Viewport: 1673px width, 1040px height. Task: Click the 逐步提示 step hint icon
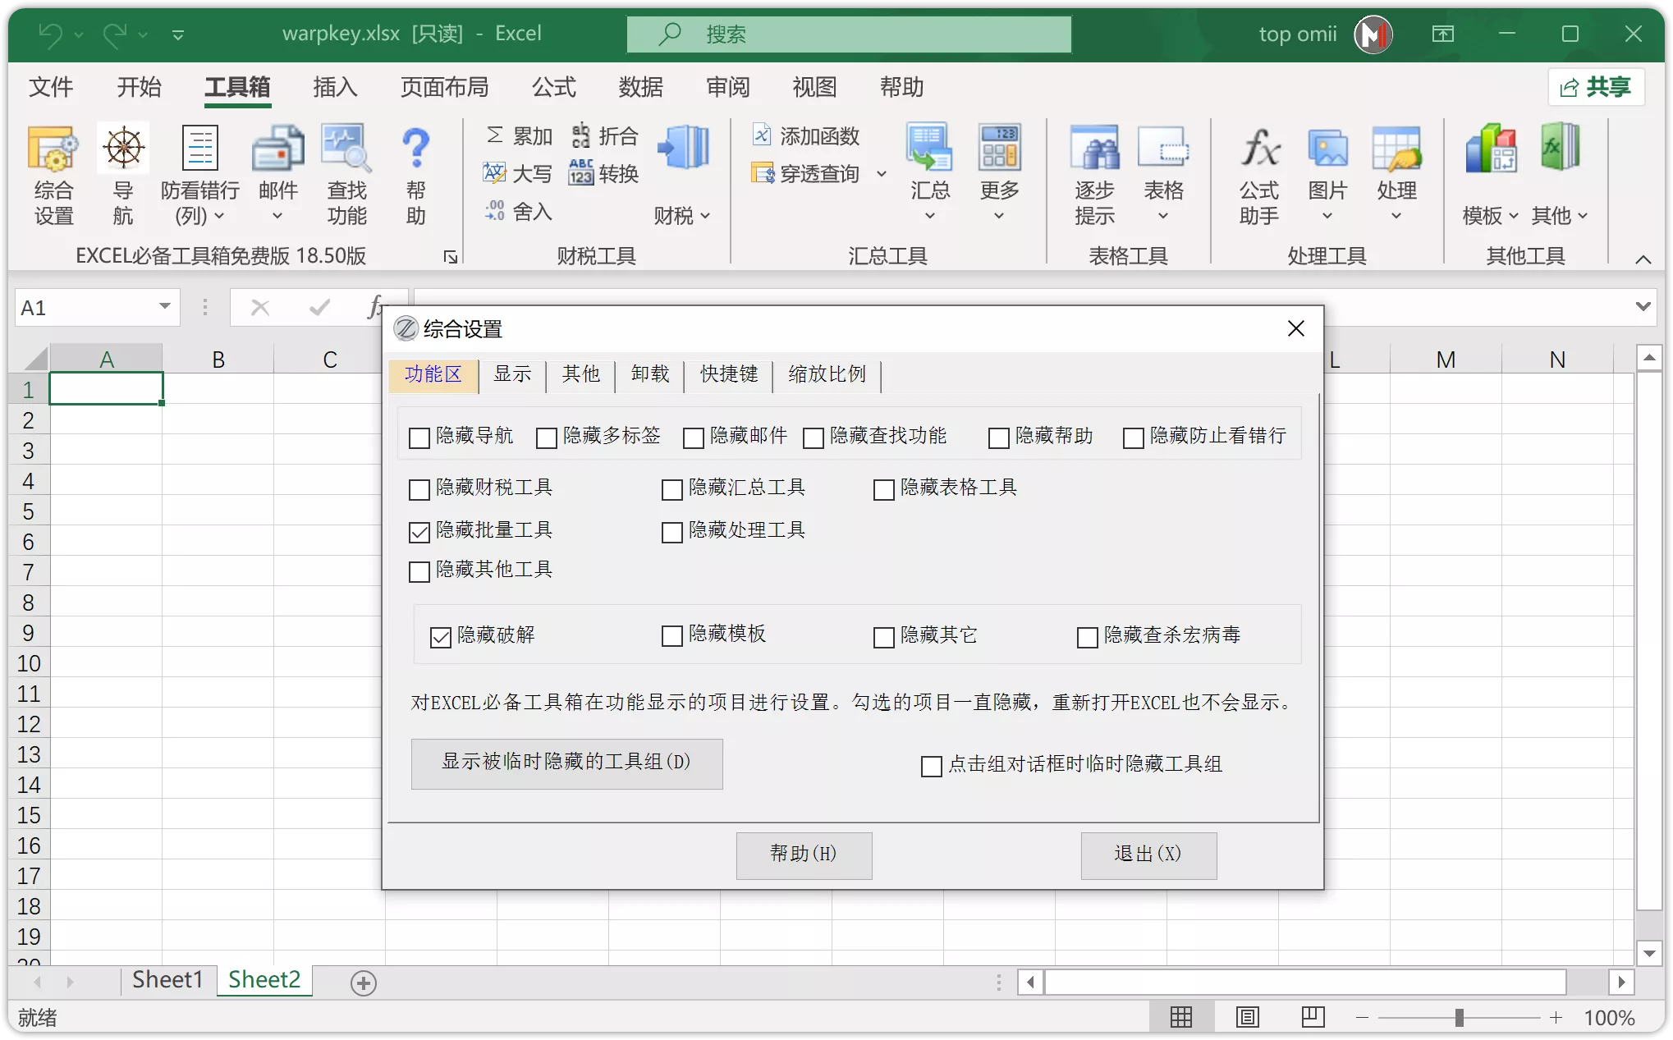[x=1094, y=174]
